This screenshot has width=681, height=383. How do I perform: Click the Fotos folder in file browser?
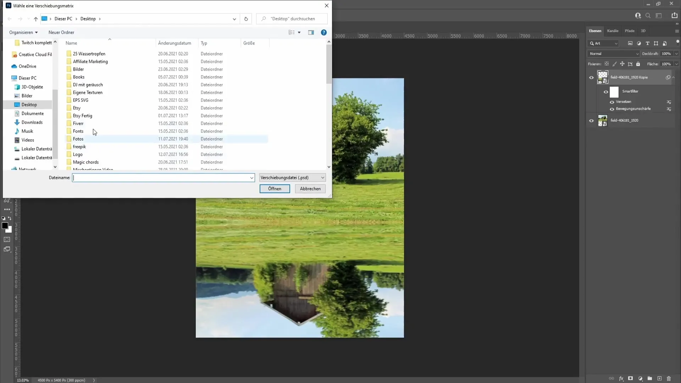78,138
